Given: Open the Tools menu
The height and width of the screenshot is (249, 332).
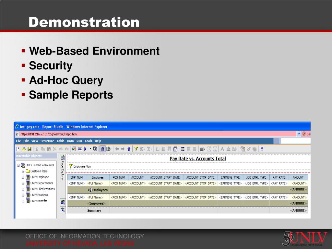Looking at the screenshot, I should point(88,141).
